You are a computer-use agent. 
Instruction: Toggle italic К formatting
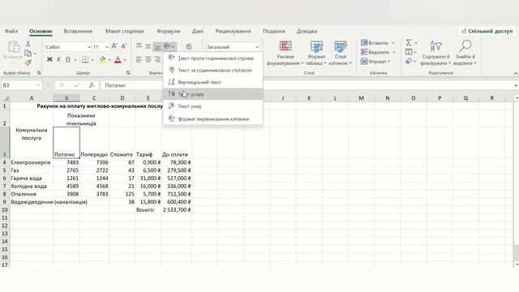tap(58, 60)
